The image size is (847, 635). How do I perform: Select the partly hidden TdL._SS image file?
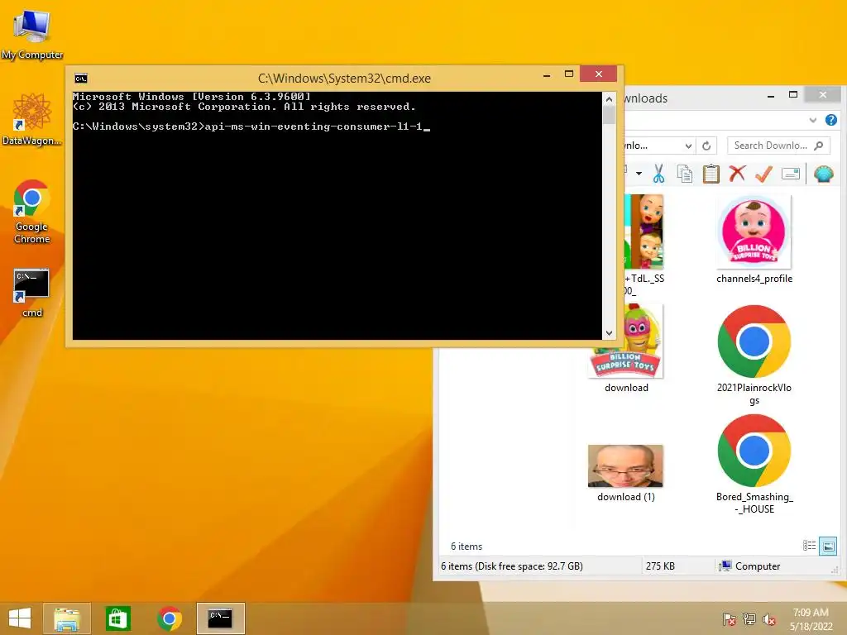(644, 245)
